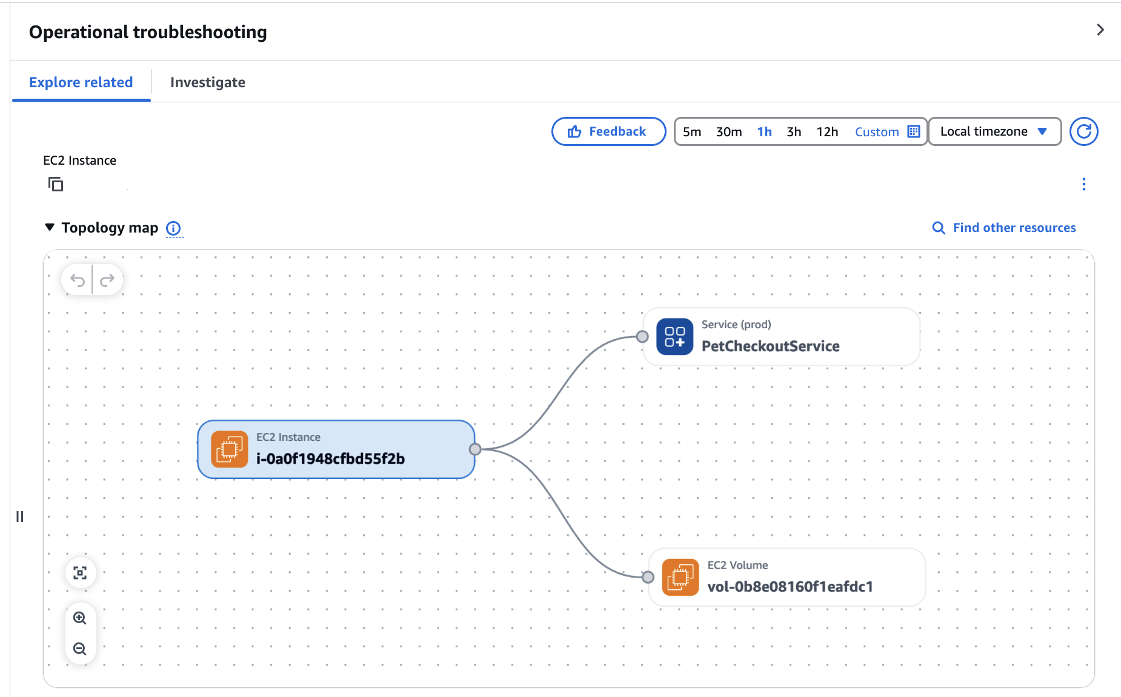1121x697 pixels.
Task: Click the refresh icon button
Action: (1083, 131)
